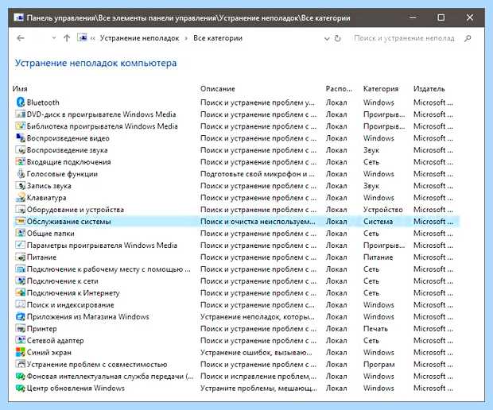The height and width of the screenshot is (410, 493).
Task: Open the Центр обновления Windows troubleshooter
Action: [76, 388]
